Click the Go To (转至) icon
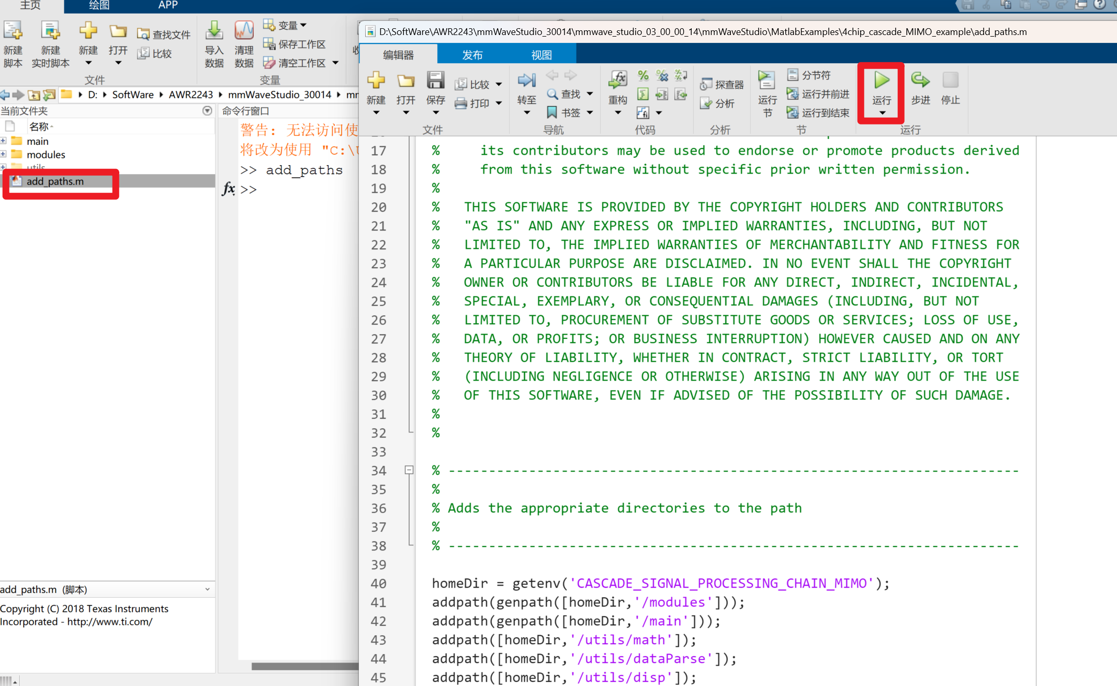The width and height of the screenshot is (1117, 686). (x=526, y=81)
